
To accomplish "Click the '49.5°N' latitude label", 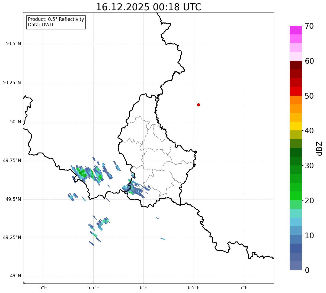I will coord(13,199).
